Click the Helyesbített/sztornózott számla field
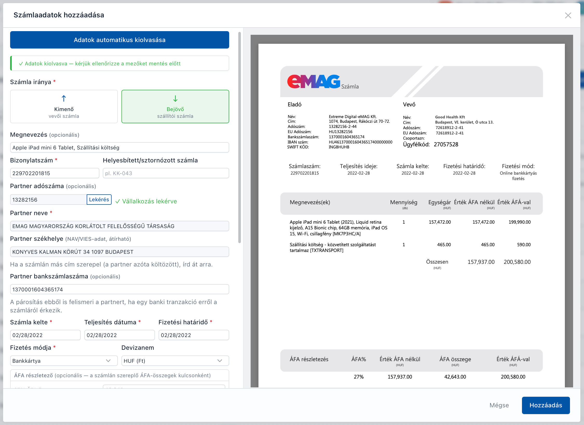This screenshot has width=584, height=425. [166, 173]
